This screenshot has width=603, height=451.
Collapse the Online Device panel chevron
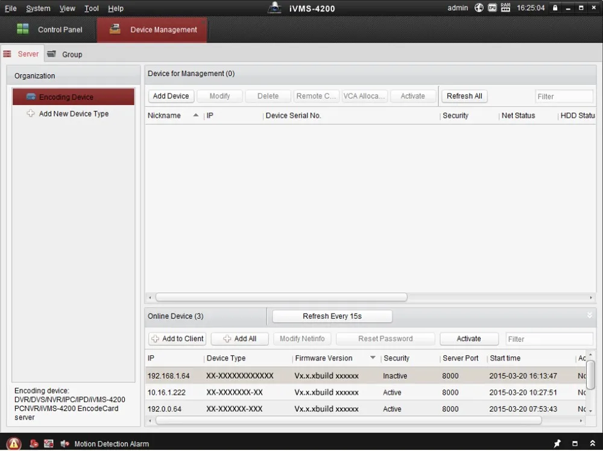pos(589,315)
